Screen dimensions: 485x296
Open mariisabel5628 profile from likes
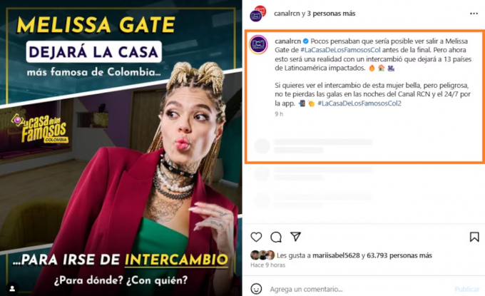click(x=336, y=255)
